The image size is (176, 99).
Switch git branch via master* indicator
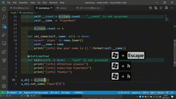tap(12, 93)
